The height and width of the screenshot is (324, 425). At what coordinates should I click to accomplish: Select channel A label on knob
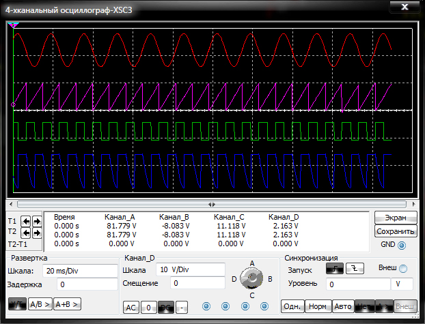pos(252,263)
